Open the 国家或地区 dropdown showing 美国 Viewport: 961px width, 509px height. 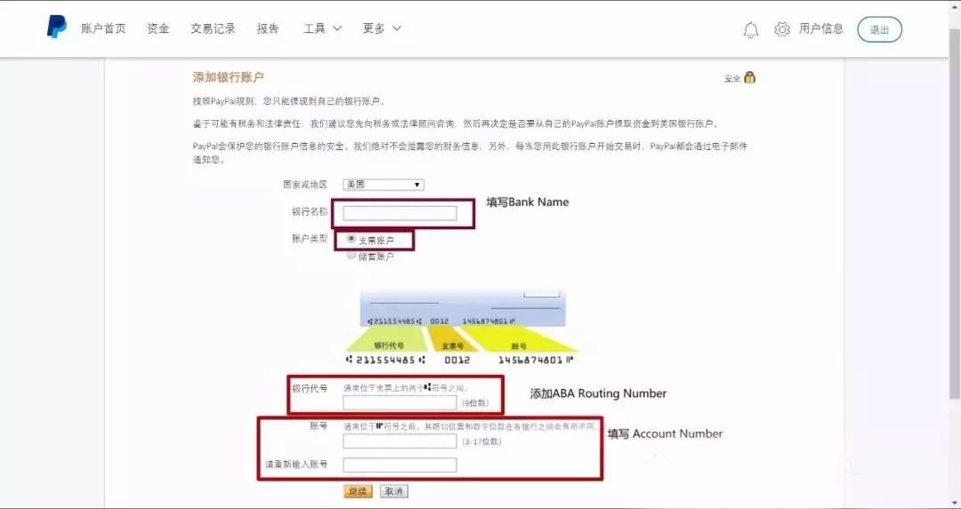pyautogui.click(x=383, y=184)
